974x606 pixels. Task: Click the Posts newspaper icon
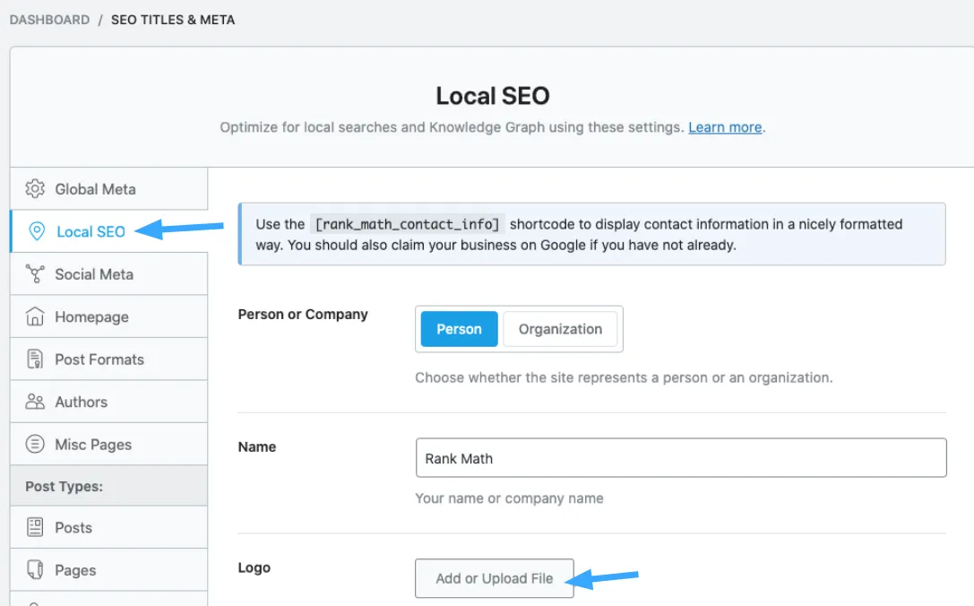coord(35,527)
